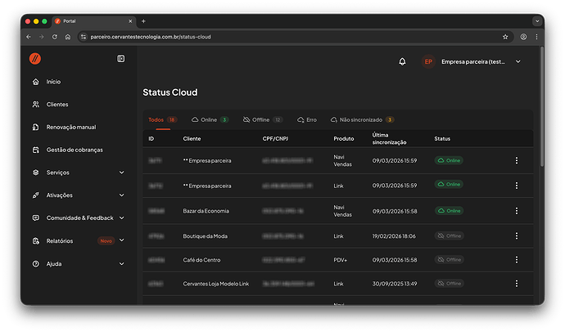Reload the page in browser
The height and width of the screenshot is (332, 565).
54,37
